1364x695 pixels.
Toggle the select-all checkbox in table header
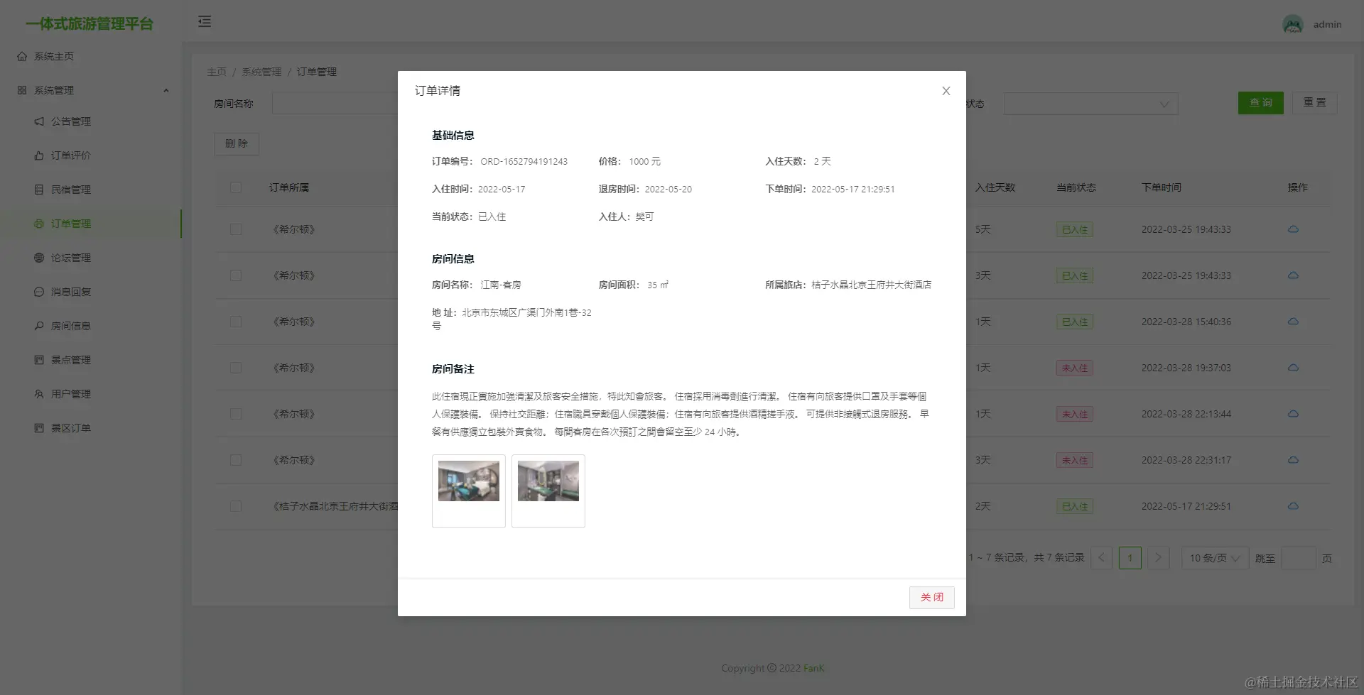(236, 187)
